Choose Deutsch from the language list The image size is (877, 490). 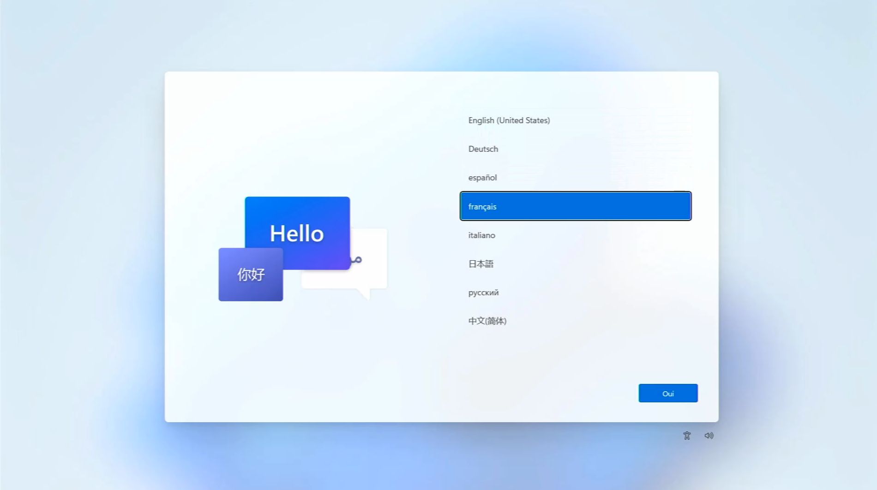pyautogui.click(x=576, y=149)
